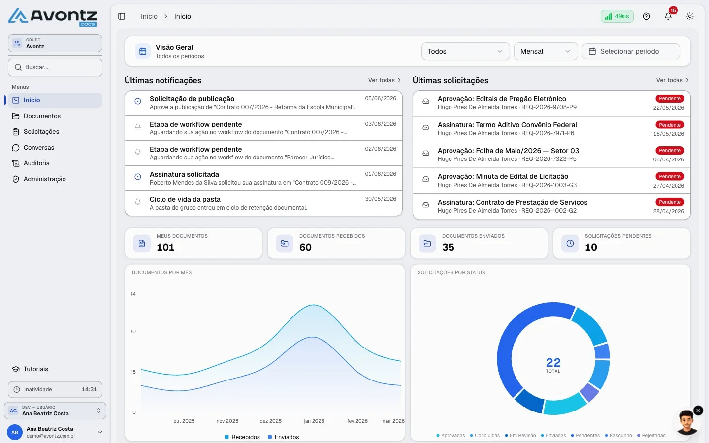
Task: Click the help question mark icon
Action: (x=646, y=16)
